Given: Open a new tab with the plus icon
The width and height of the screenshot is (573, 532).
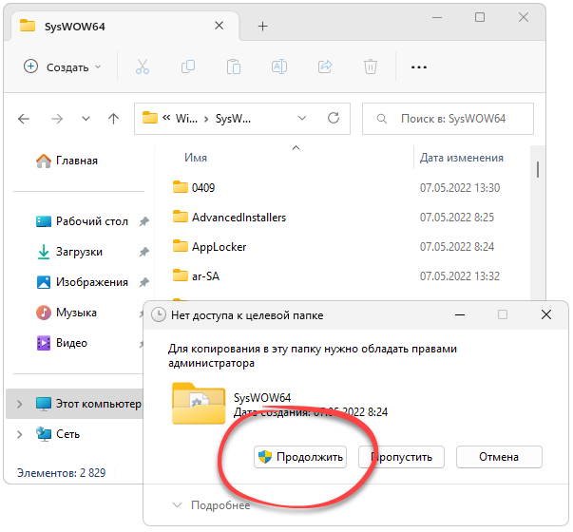Looking at the screenshot, I should tap(263, 27).
